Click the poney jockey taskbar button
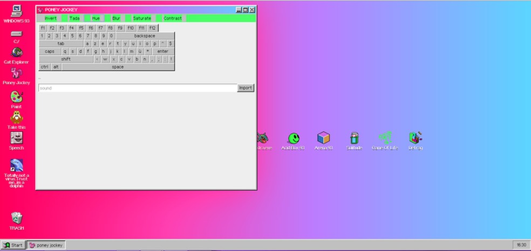Image resolution: width=531 pixels, height=251 pixels. [x=46, y=245]
